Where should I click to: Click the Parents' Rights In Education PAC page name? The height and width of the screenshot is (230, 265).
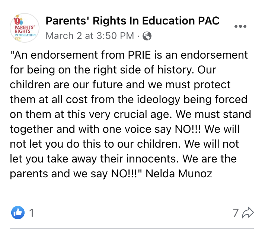click(132, 21)
